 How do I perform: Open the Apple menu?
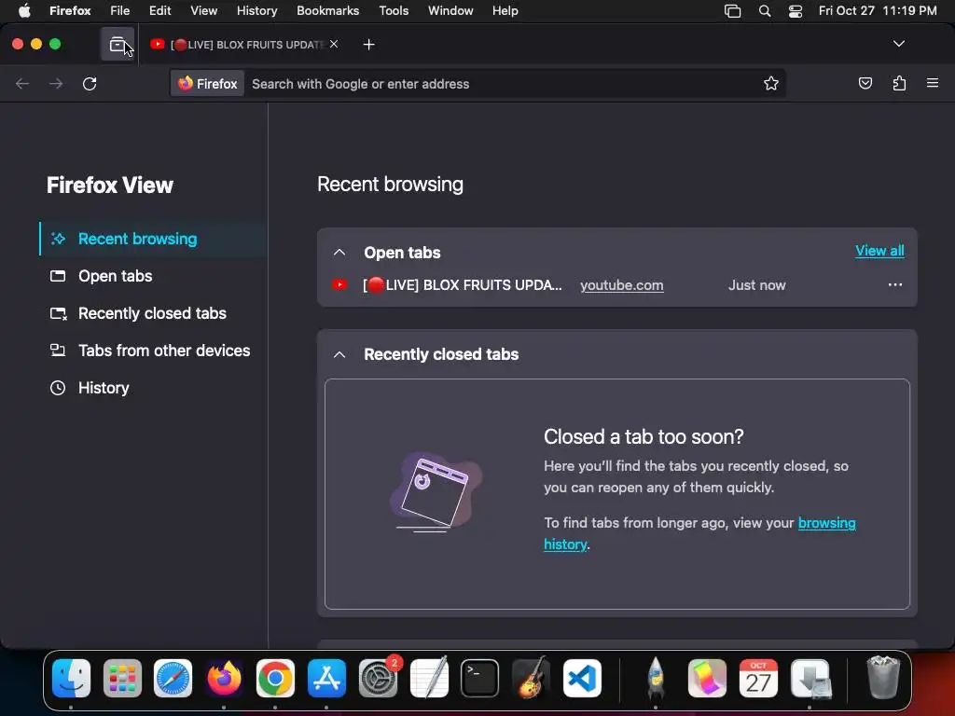(x=24, y=11)
